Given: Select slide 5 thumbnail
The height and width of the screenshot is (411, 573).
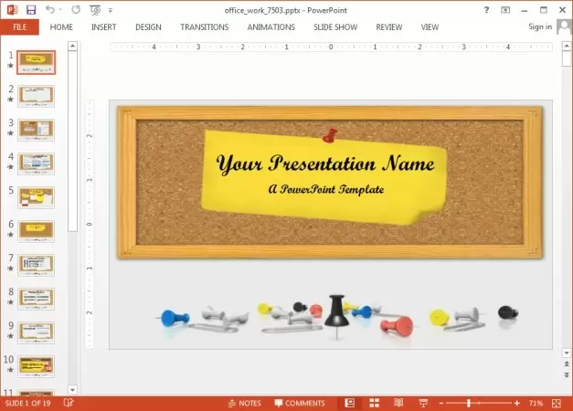Looking at the screenshot, I should click(x=37, y=196).
